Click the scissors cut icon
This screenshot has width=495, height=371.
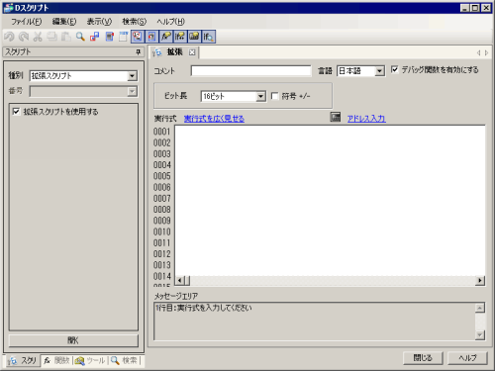38,37
